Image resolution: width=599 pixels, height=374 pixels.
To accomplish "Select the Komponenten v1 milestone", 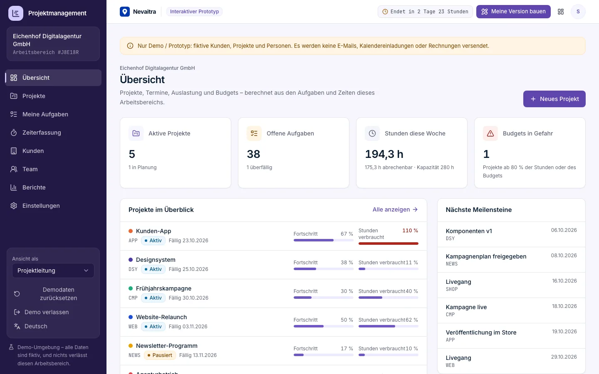I will pyautogui.click(x=511, y=234).
